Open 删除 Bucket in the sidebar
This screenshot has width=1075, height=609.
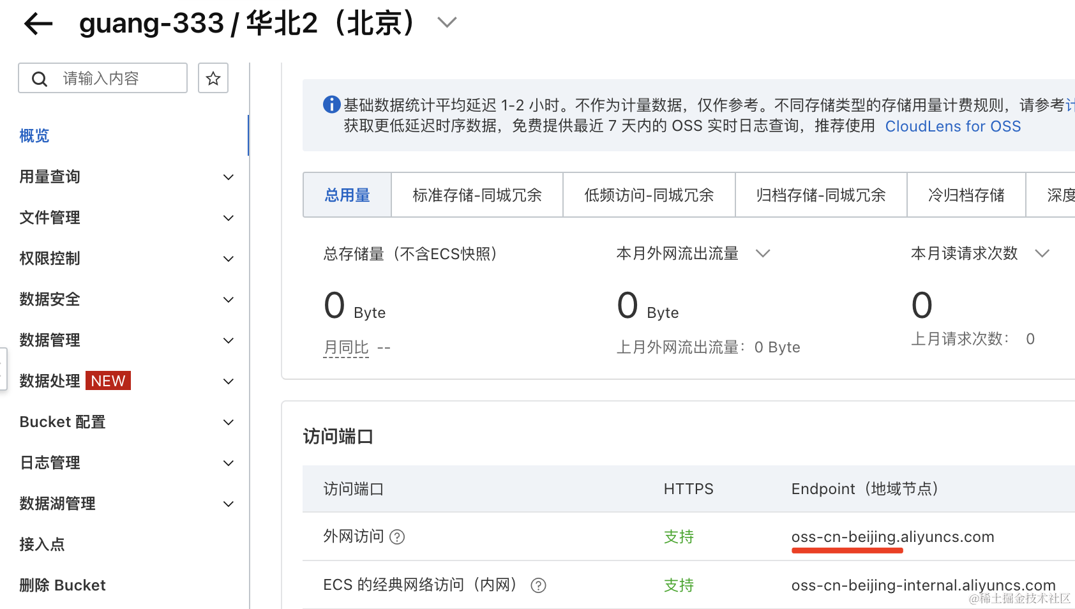click(63, 585)
